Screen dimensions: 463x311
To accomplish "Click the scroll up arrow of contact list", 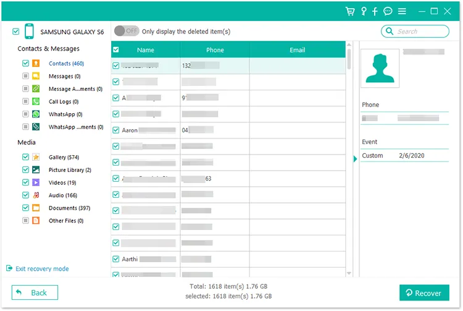I will click(349, 45).
